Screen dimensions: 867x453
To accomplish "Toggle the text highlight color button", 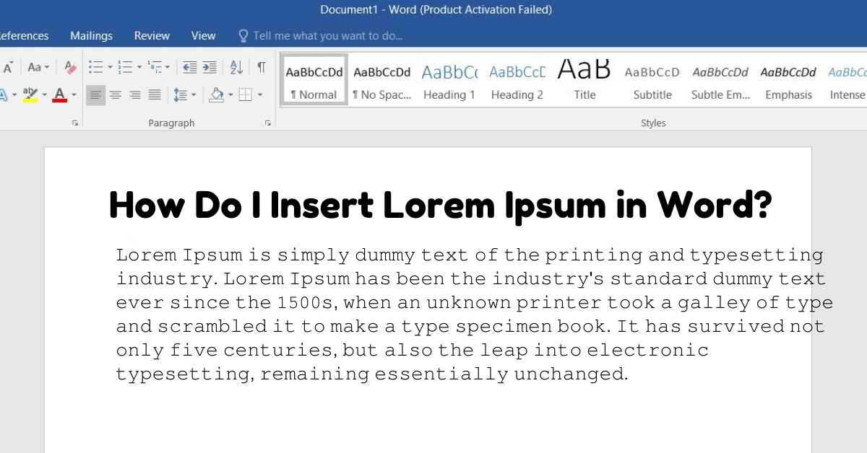I will coord(30,94).
